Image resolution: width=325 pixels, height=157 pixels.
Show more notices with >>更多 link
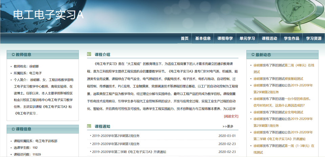point(228,127)
